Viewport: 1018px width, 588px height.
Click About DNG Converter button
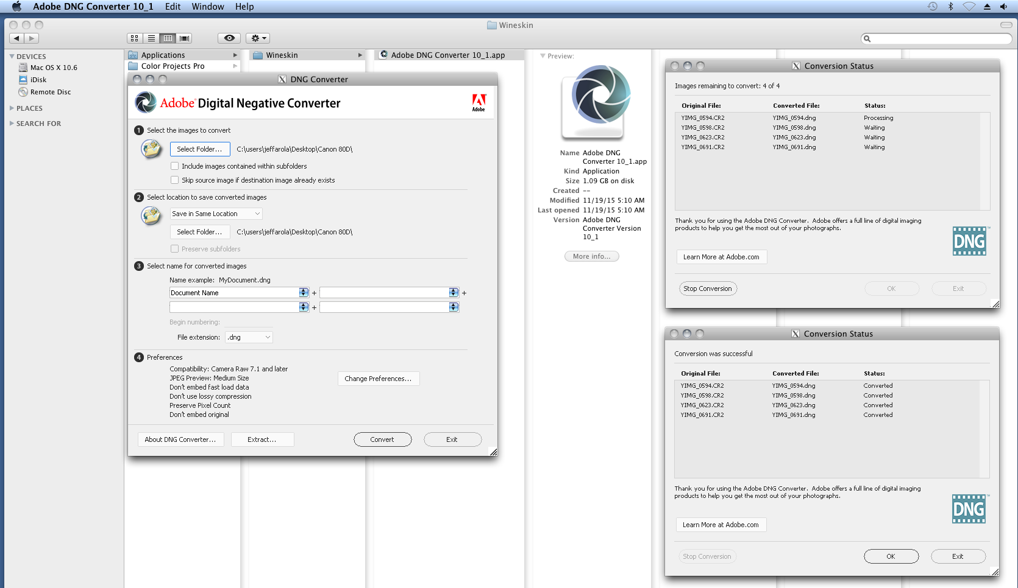(x=180, y=439)
